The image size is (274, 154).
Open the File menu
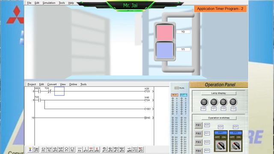(x=29, y=3)
